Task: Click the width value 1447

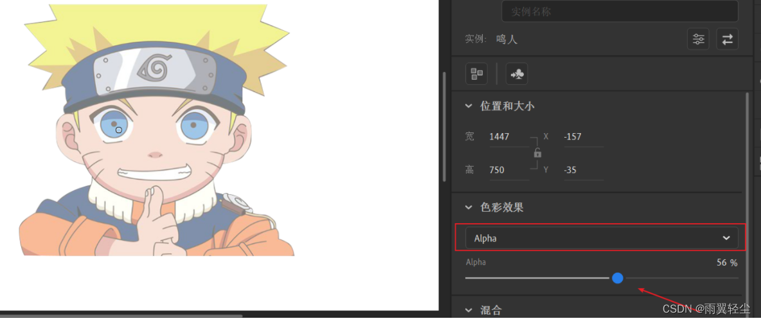Action: pyautogui.click(x=499, y=136)
